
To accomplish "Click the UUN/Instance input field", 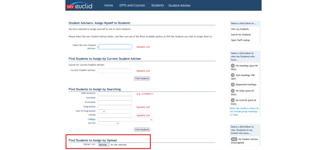I will (115, 94).
